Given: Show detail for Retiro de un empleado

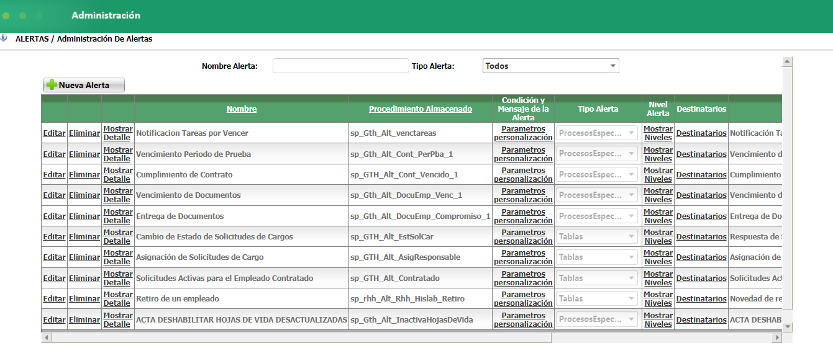Looking at the screenshot, I should (x=117, y=299).
